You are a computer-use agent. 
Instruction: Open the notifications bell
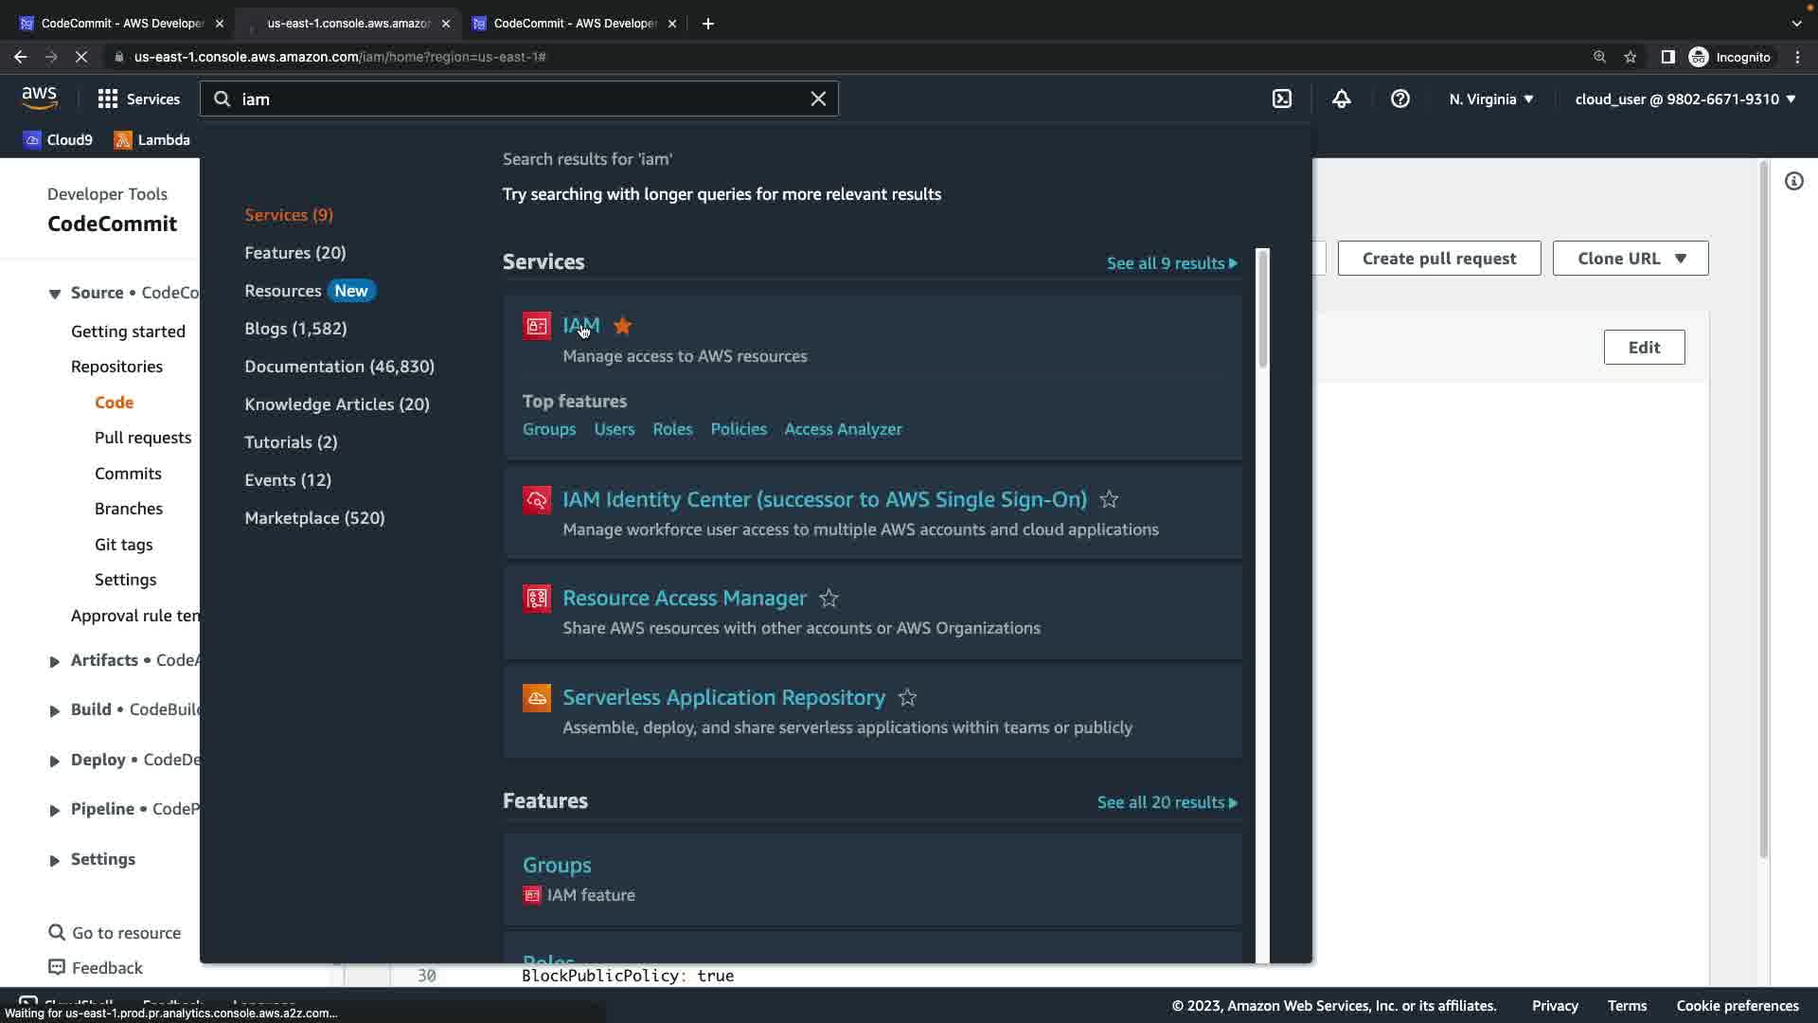[x=1342, y=99]
